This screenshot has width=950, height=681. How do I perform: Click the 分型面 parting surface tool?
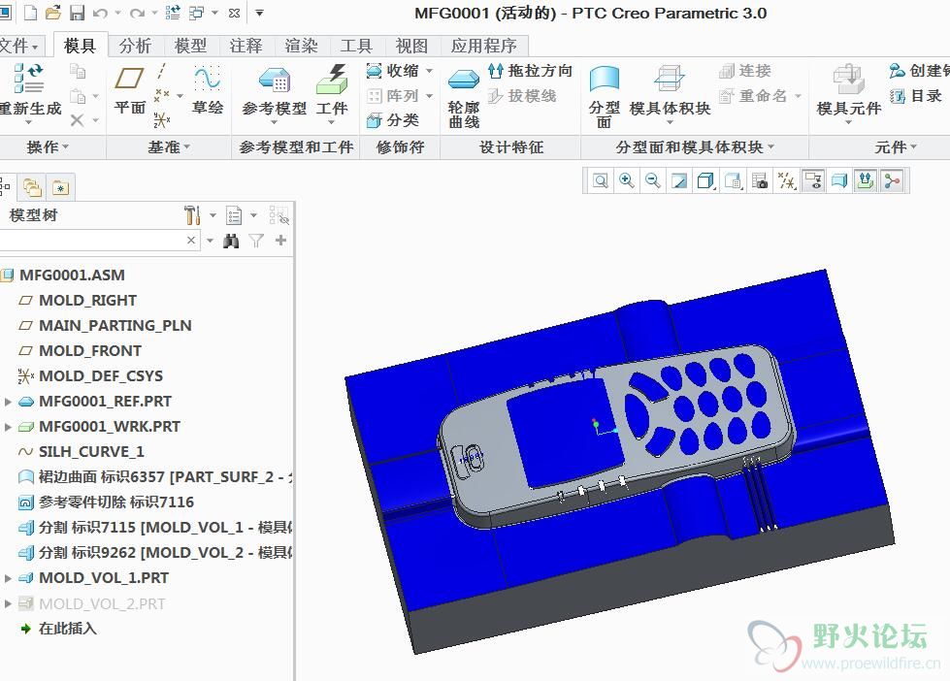point(604,98)
